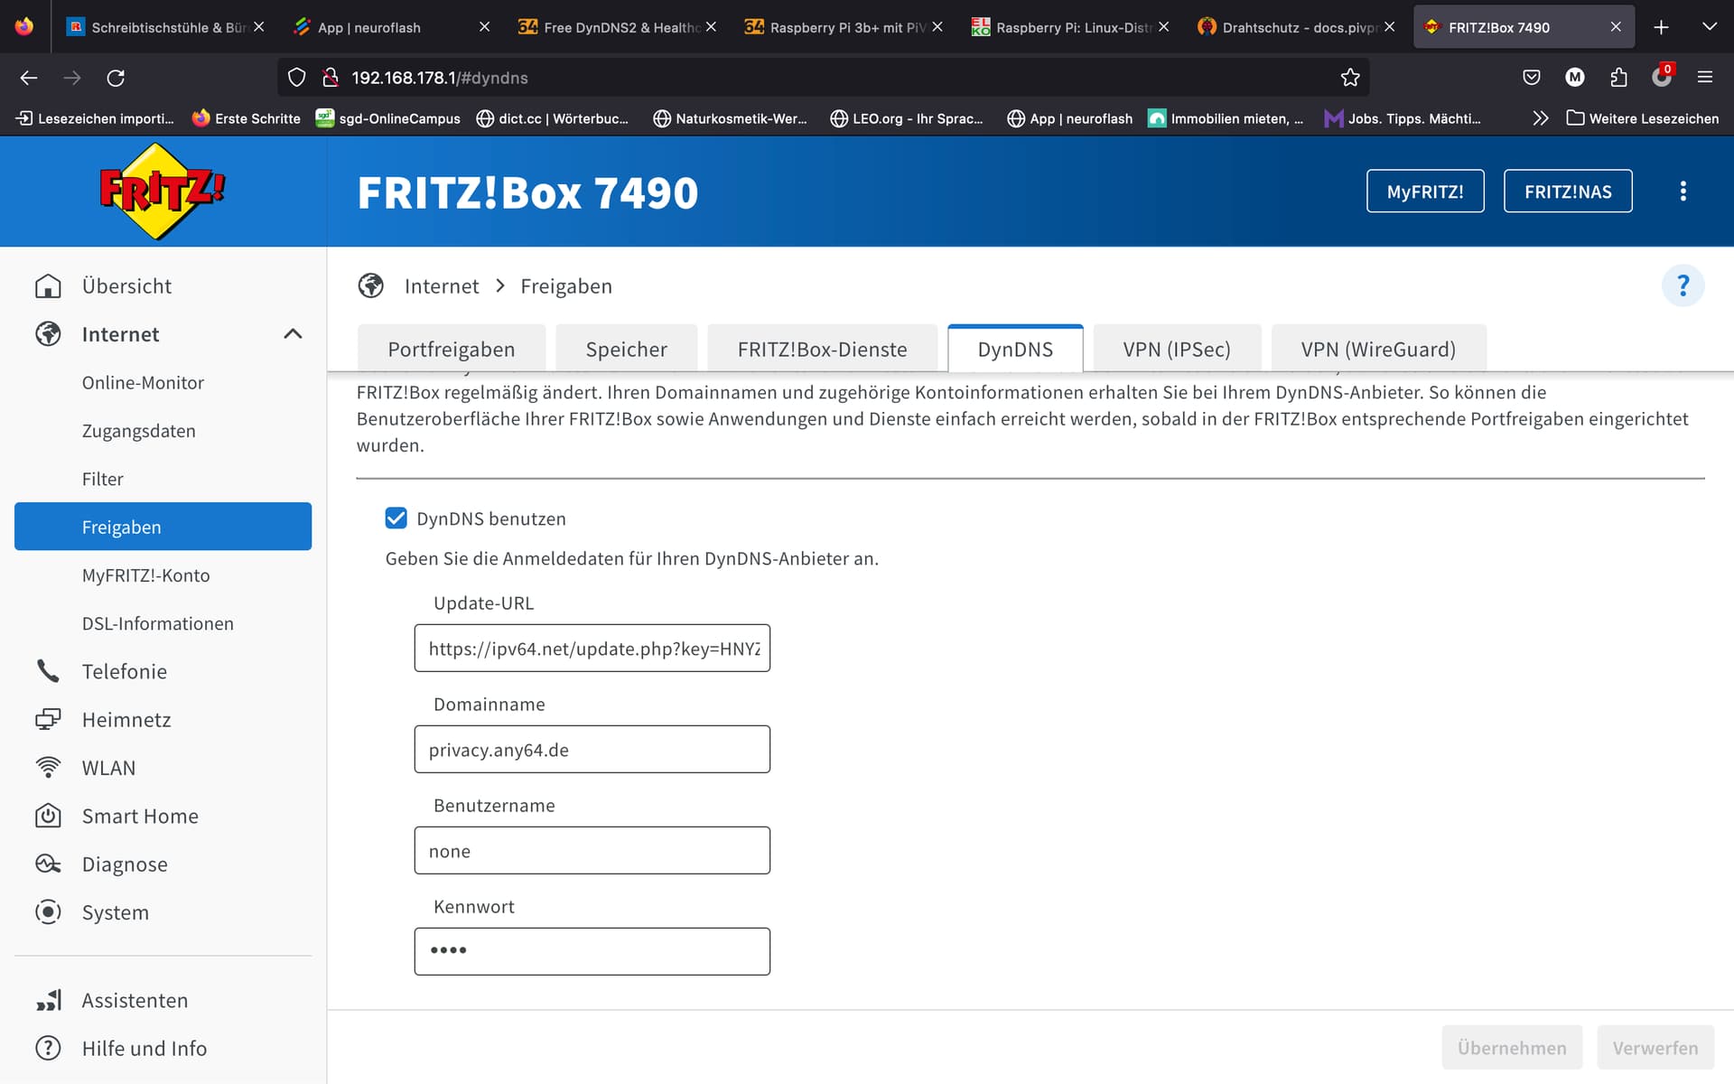Switch to Portfreigaben tab
This screenshot has width=1734, height=1084.
coord(452,349)
